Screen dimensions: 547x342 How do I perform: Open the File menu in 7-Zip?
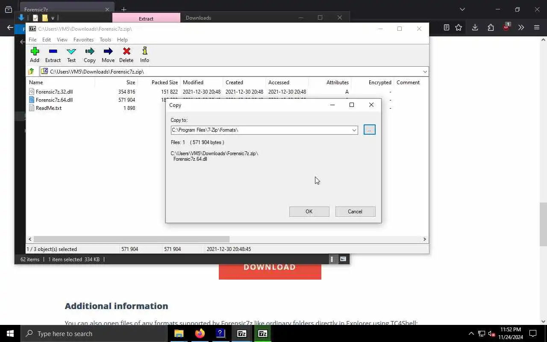[x=32, y=39]
